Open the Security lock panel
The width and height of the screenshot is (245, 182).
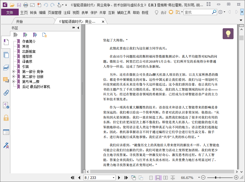pyautogui.click(x=6, y=118)
